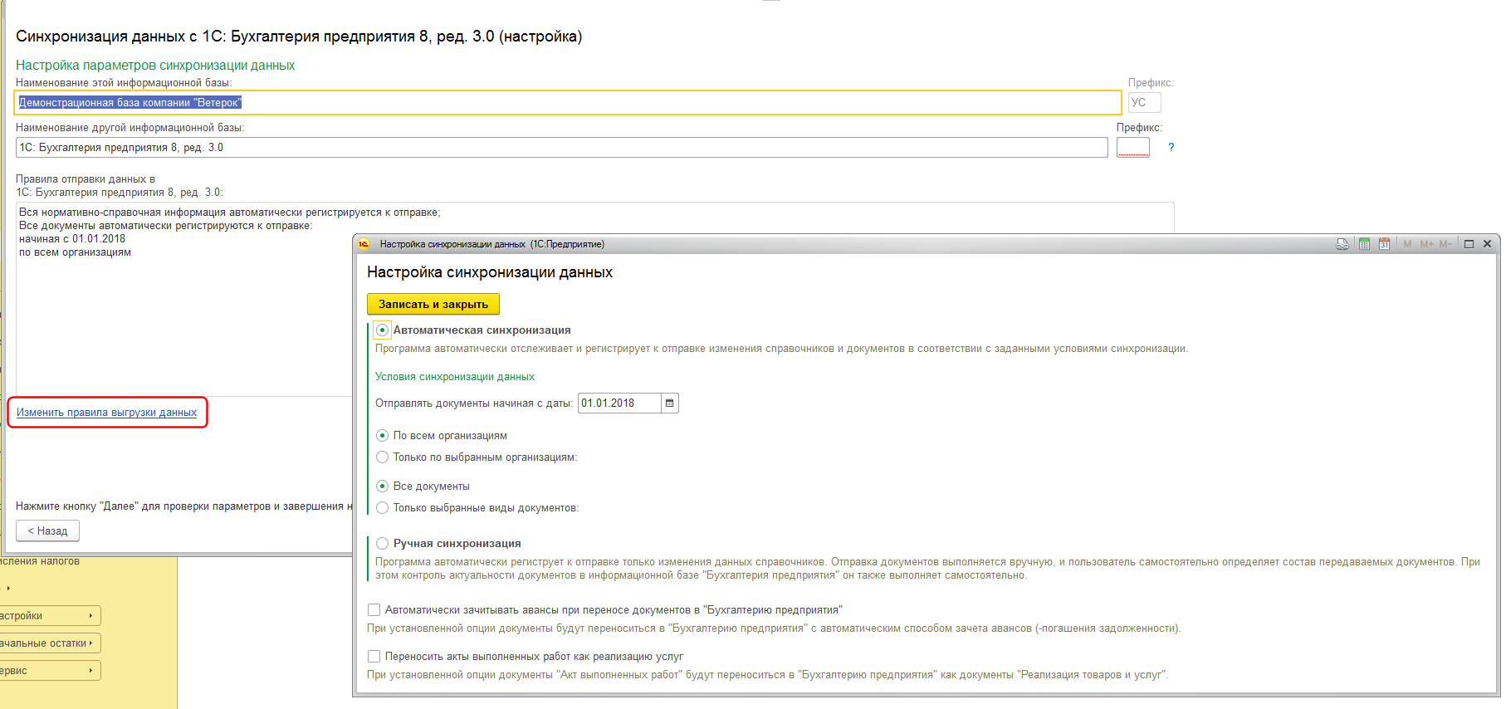The image size is (1506, 709).
Task: Click this infobase name field Ветерок
Action: [x=568, y=103]
